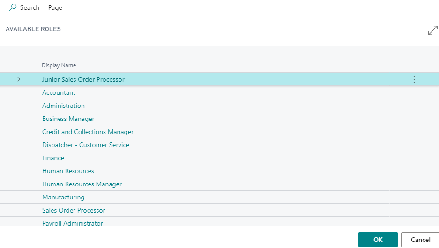The image size is (439, 248).
Task: Cancel the role selection dialog
Action: 420,240
